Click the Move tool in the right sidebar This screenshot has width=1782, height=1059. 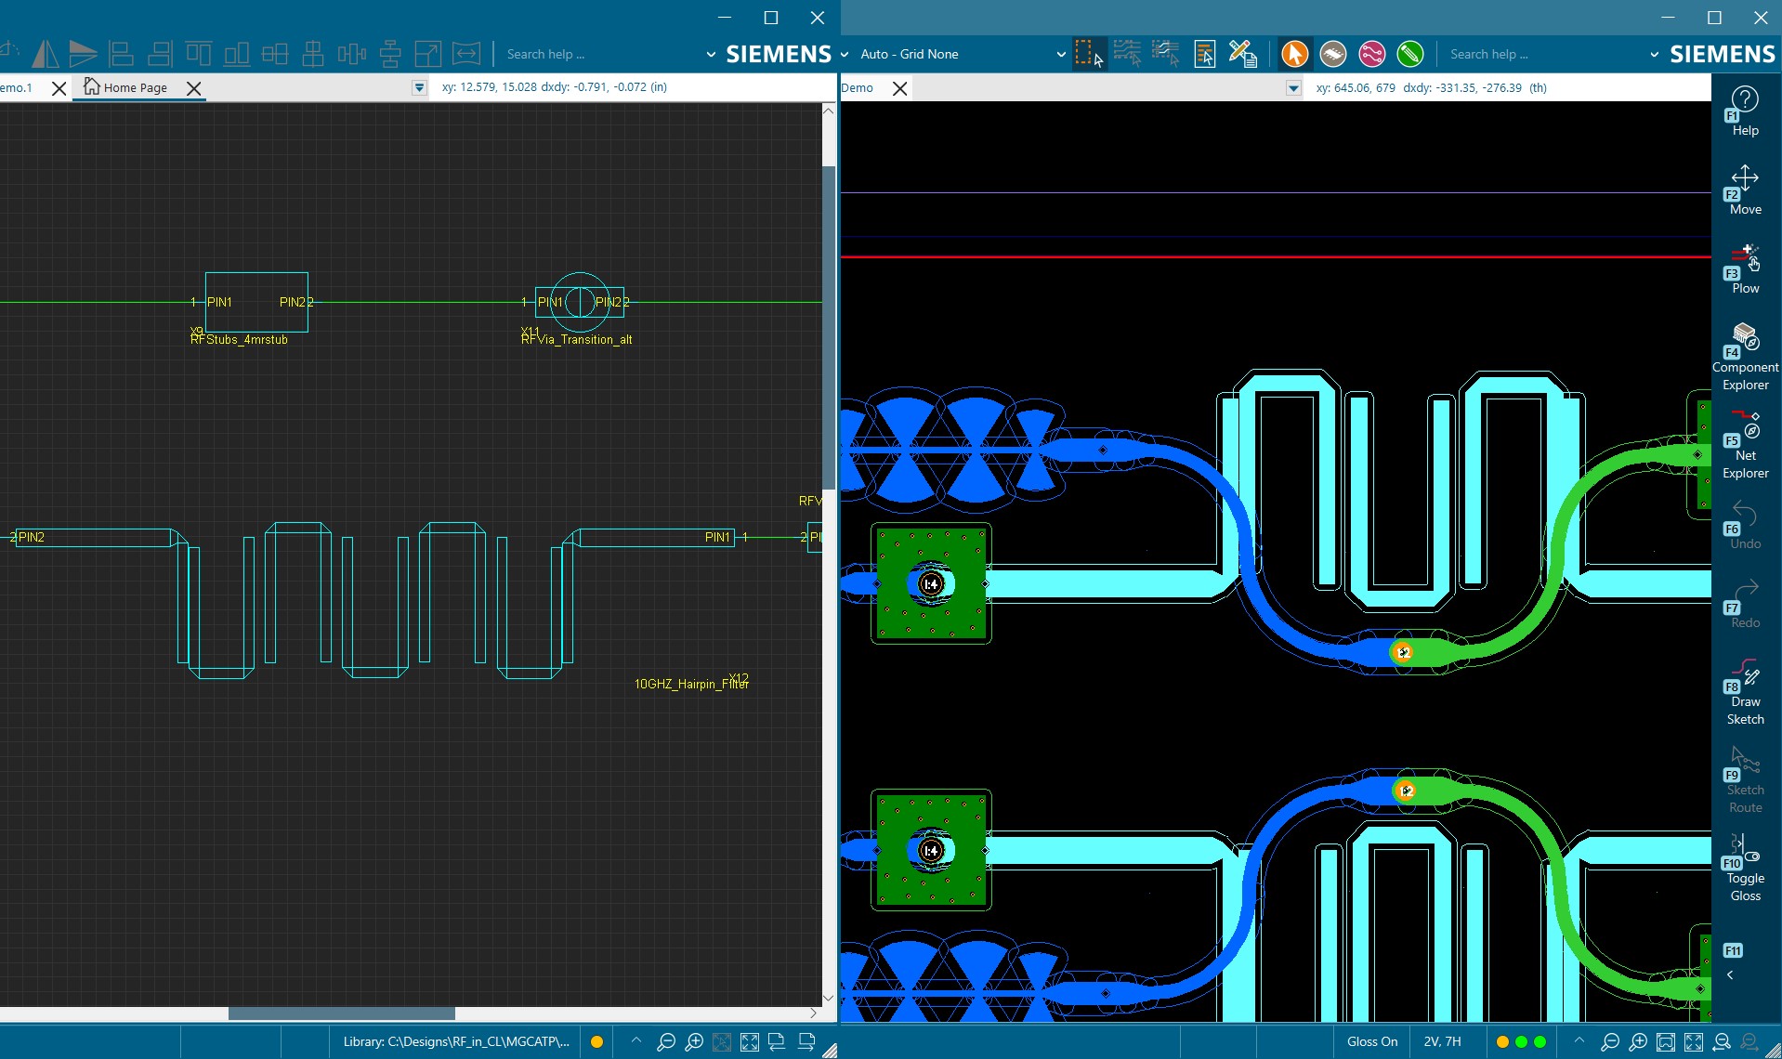point(1744,190)
